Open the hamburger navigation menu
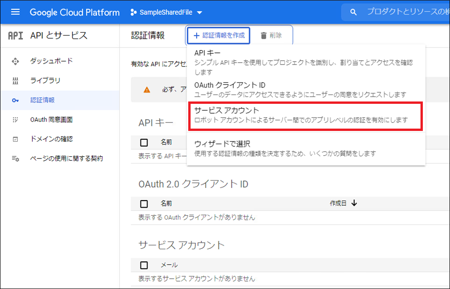The width and height of the screenshot is (450, 289). pyautogui.click(x=15, y=12)
